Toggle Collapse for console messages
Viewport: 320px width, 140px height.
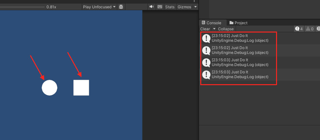point(226,29)
